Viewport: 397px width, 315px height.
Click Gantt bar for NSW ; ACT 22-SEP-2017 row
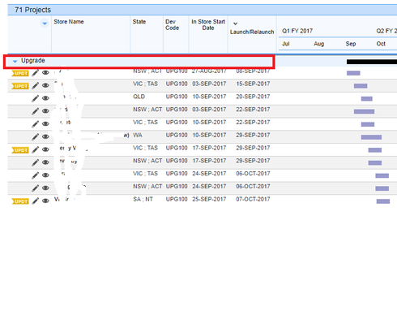364,111
